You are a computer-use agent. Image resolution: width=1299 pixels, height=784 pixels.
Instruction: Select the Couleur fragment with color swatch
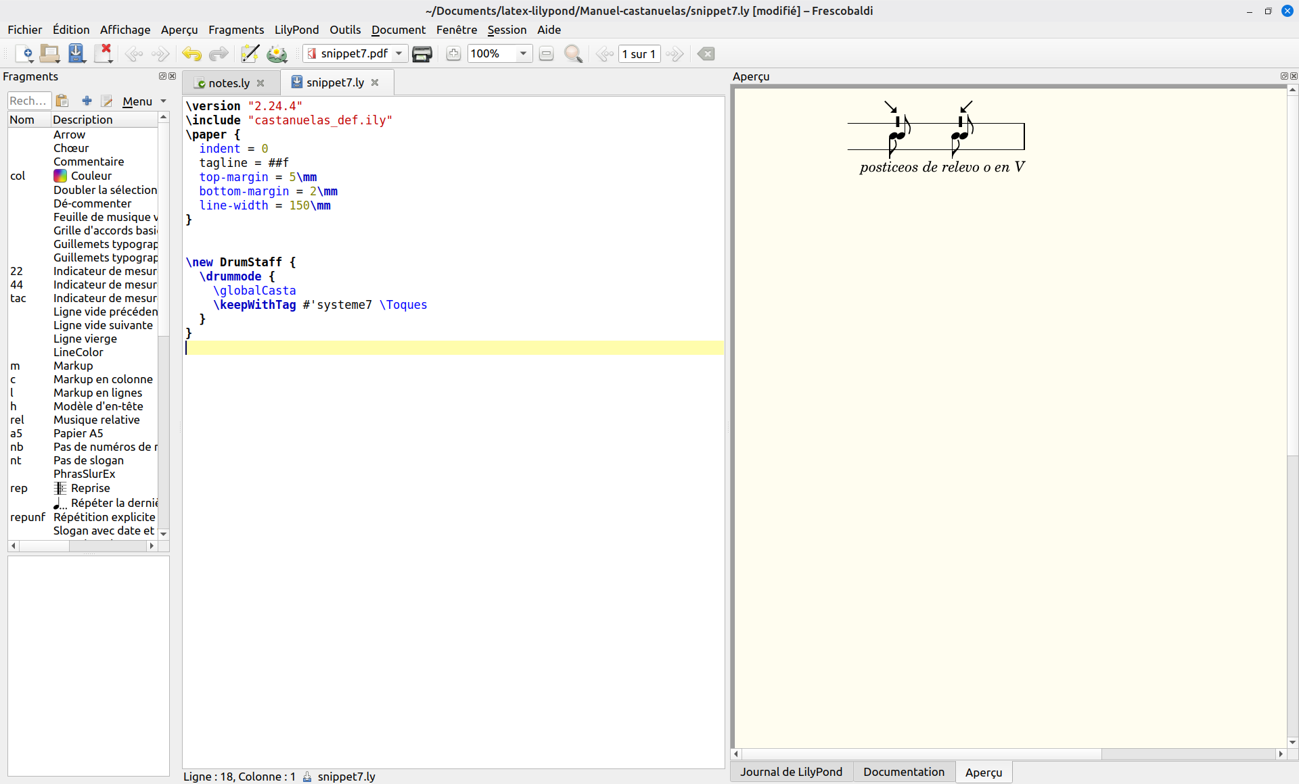[x=91, y=176]
